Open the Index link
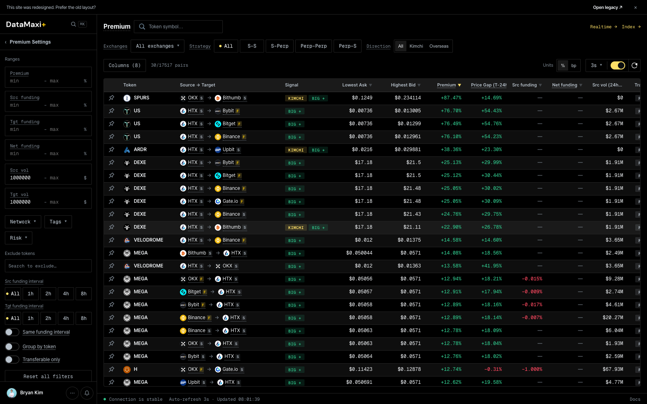647x404 pixels. pyautogui.click(x=631, y=27)
